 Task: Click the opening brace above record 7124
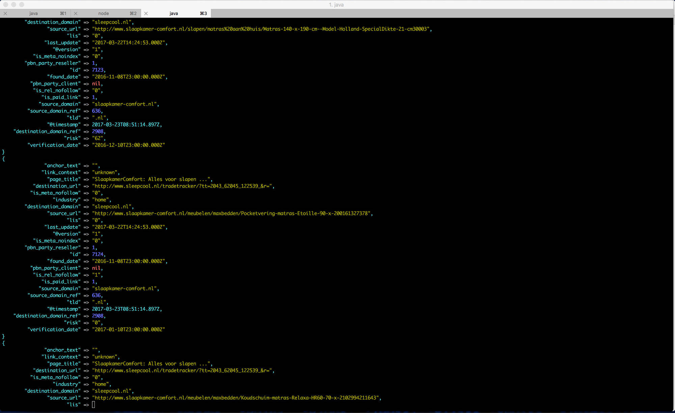coord(3,159)
